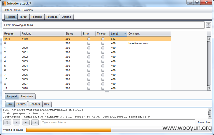Click request viewer scroll down arrow
214x135 pixels.
pyautogui.click(x=210, y=116)
